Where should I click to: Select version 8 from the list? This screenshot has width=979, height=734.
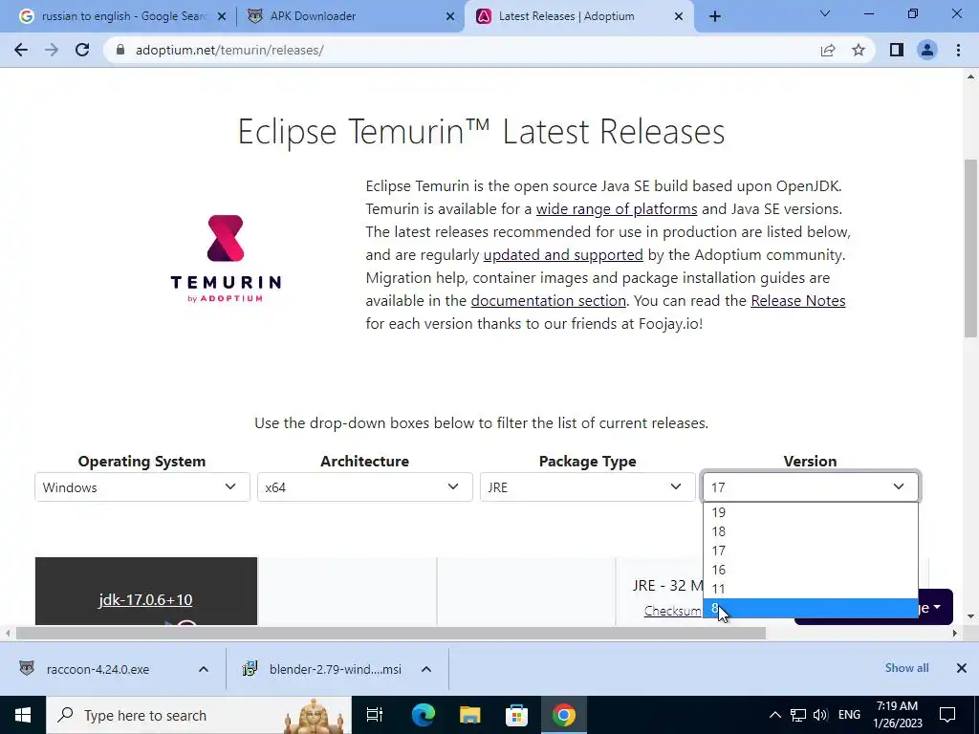(811, 608)
